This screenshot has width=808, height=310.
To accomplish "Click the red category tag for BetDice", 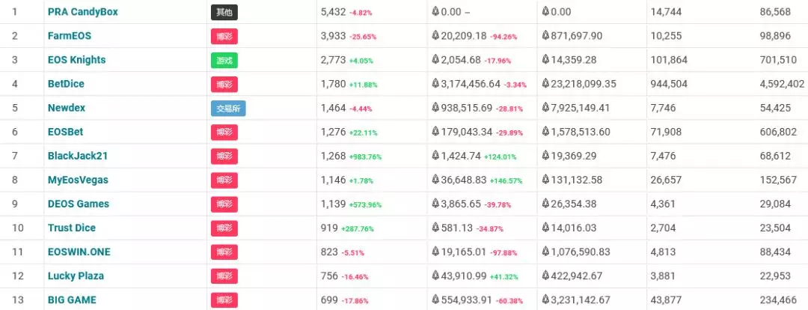I will click(x=224, y=85).
